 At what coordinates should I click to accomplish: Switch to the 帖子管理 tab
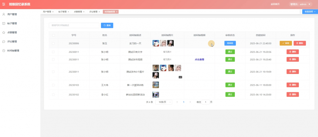click(62, 12)
